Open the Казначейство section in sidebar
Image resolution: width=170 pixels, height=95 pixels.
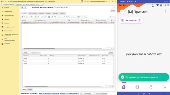(8, 31)
